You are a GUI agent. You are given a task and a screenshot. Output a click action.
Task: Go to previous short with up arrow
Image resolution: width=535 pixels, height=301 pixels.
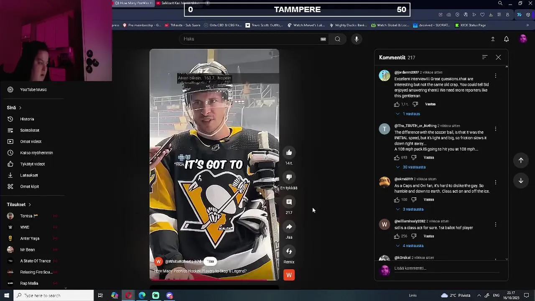coord(521,160)
